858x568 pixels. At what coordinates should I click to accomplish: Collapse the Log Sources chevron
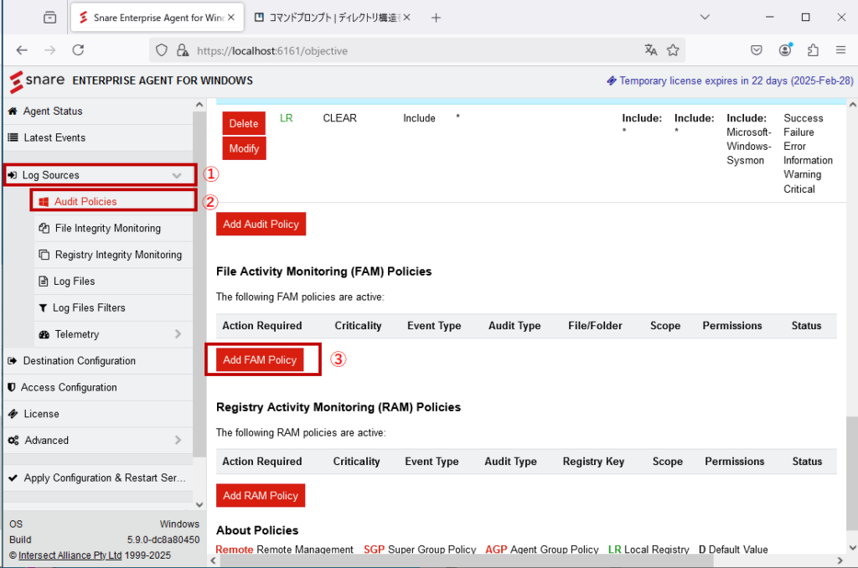[177, 176]
